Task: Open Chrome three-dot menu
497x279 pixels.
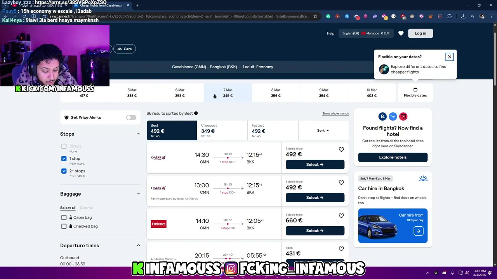Action: tap(491, 16)
